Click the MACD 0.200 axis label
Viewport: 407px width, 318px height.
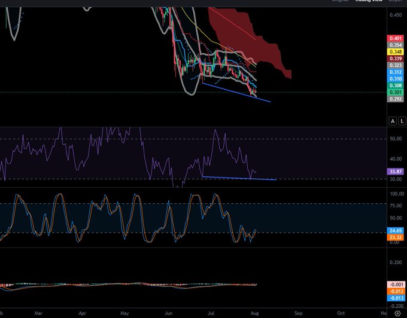[x=396, y=262]
